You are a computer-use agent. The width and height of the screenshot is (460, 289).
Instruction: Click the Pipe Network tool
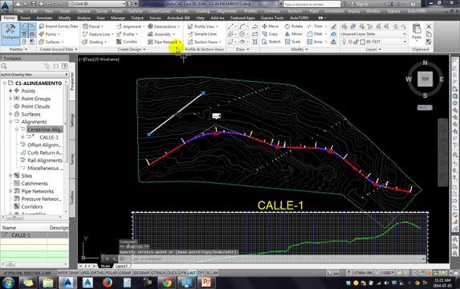point(162,42)
